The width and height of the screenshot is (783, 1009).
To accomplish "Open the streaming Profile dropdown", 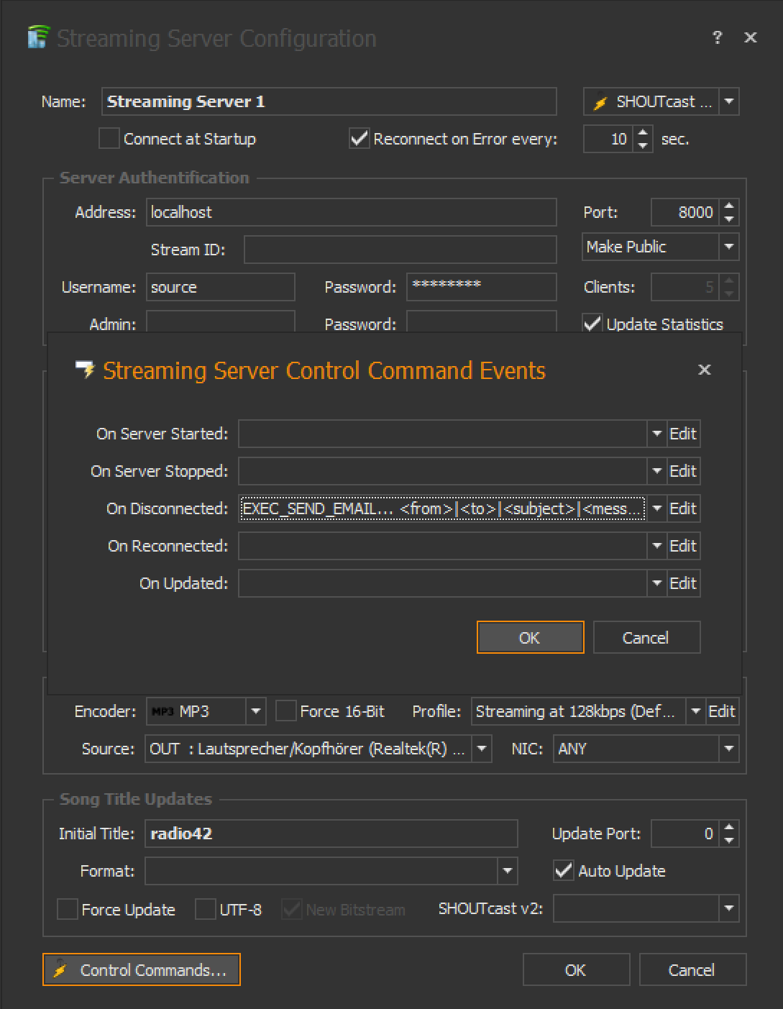I will tap(695, 711).
